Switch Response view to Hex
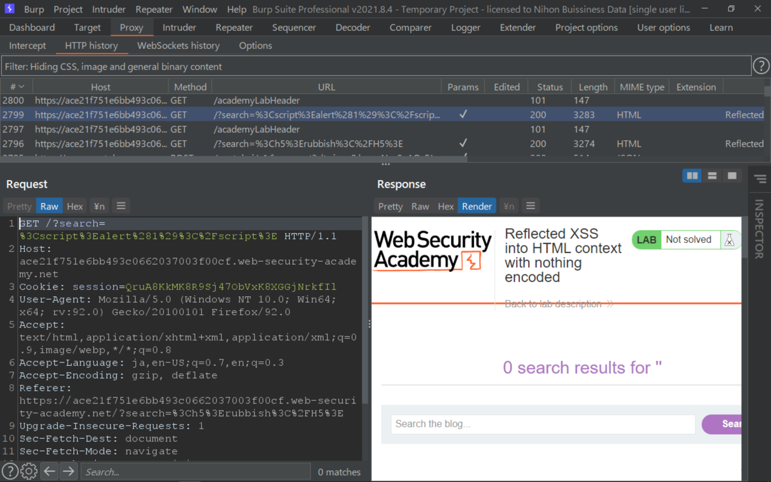The image size is (771, 482). click(x=446, y=206)
